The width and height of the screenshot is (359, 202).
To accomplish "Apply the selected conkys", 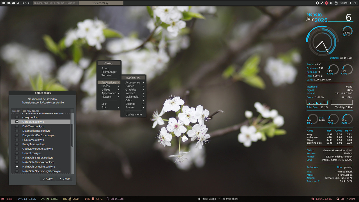I will click(47, 179).
